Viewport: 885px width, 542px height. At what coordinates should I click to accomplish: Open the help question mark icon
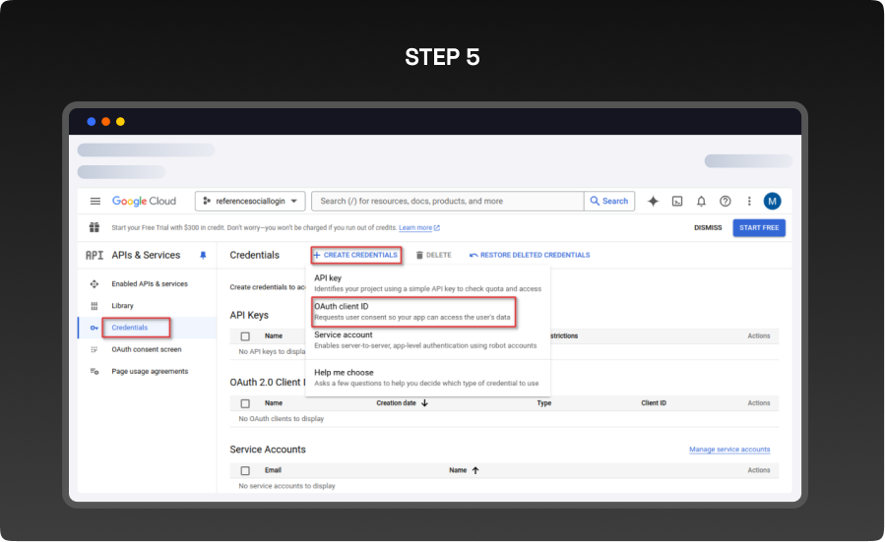[726, 201]
